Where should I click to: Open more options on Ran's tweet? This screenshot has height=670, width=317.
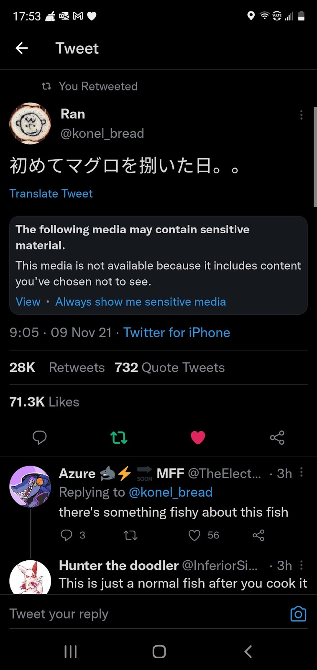coord(301,115)
